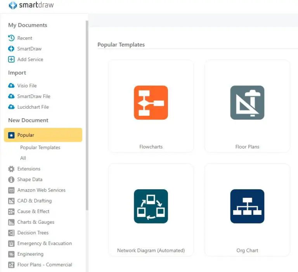Click the sidebar vertical scrollbar
The height and width of the screenshot is (272, 298).
[87, 117]
